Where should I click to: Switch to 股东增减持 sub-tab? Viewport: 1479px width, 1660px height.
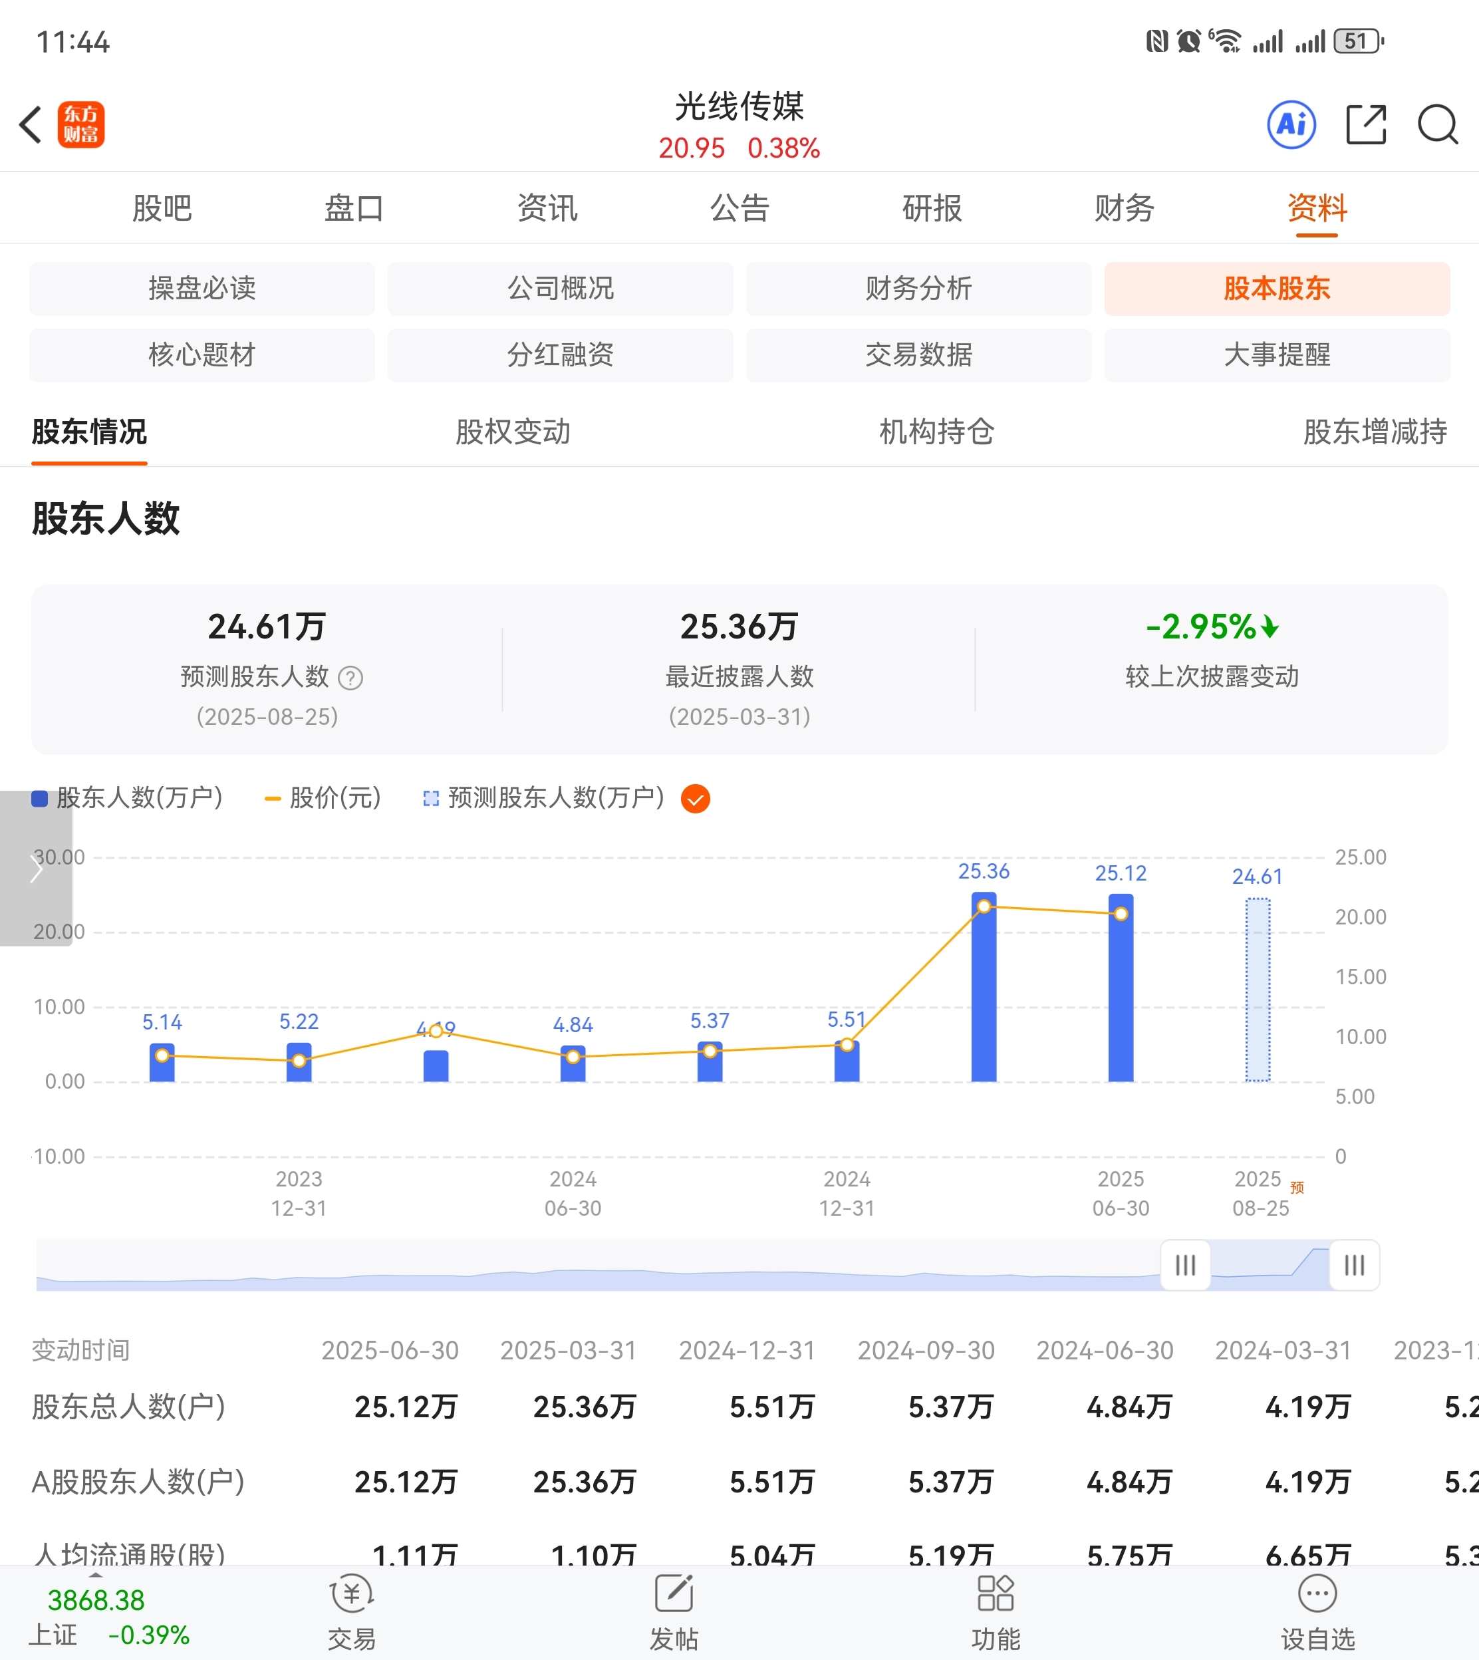pos(1375,432)
